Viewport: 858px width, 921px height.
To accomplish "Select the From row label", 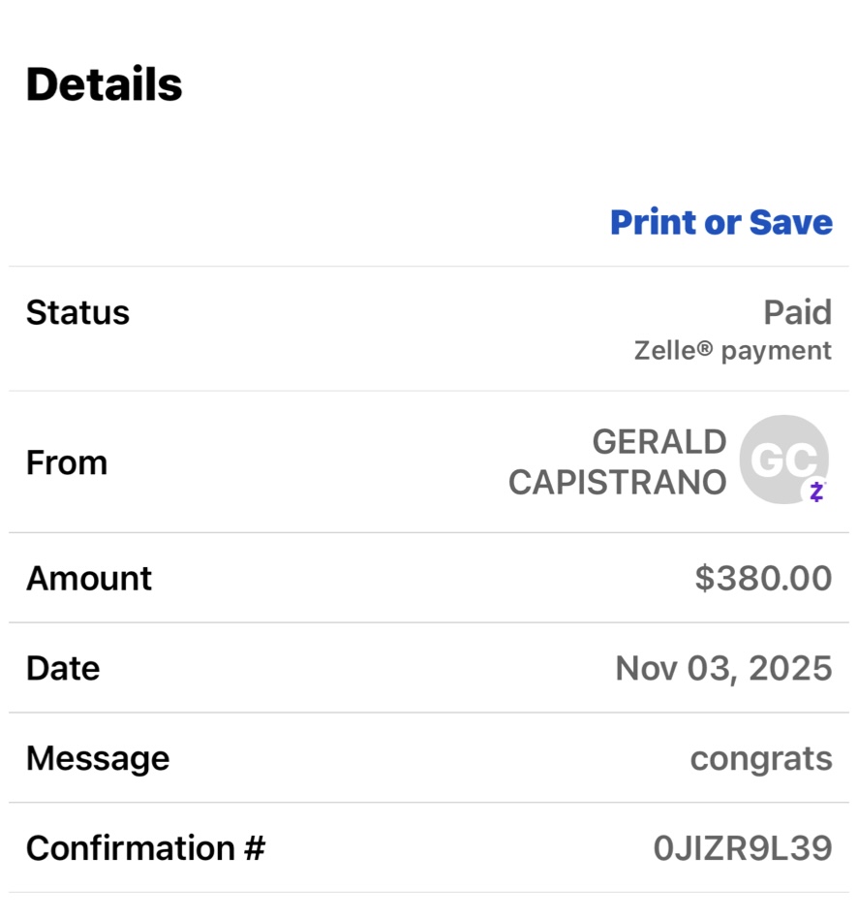I will [x=66, y=462].
